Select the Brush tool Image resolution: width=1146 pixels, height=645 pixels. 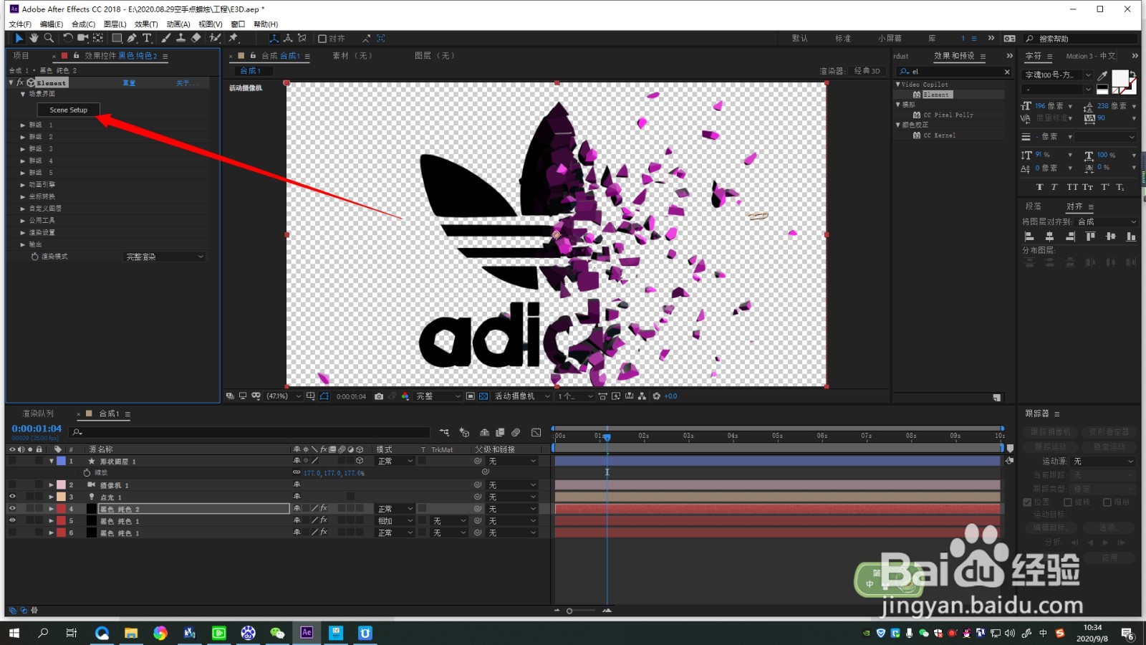(x=166, y=38)
